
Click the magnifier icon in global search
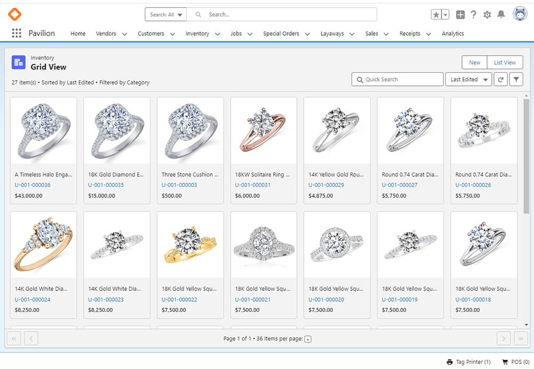pyautogui.click(x=198, y=14)
